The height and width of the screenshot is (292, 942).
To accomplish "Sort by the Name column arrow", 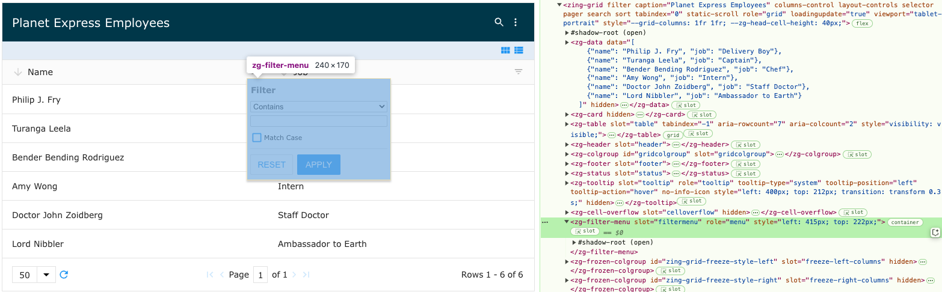I will pos(17,72).
